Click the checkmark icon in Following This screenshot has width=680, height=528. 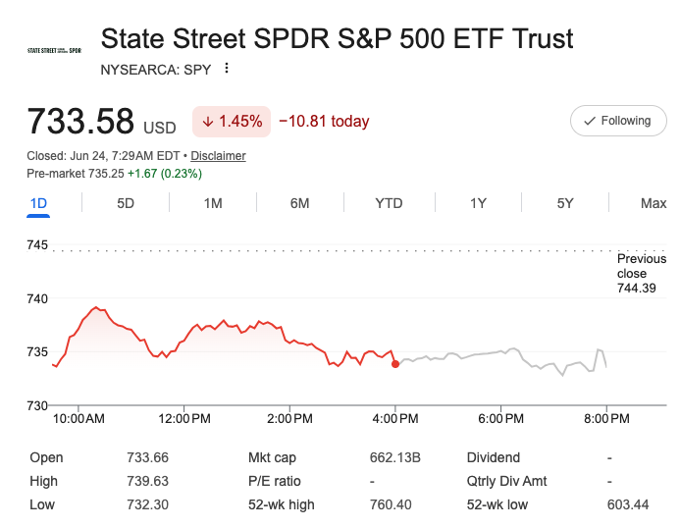pos(590,121)
